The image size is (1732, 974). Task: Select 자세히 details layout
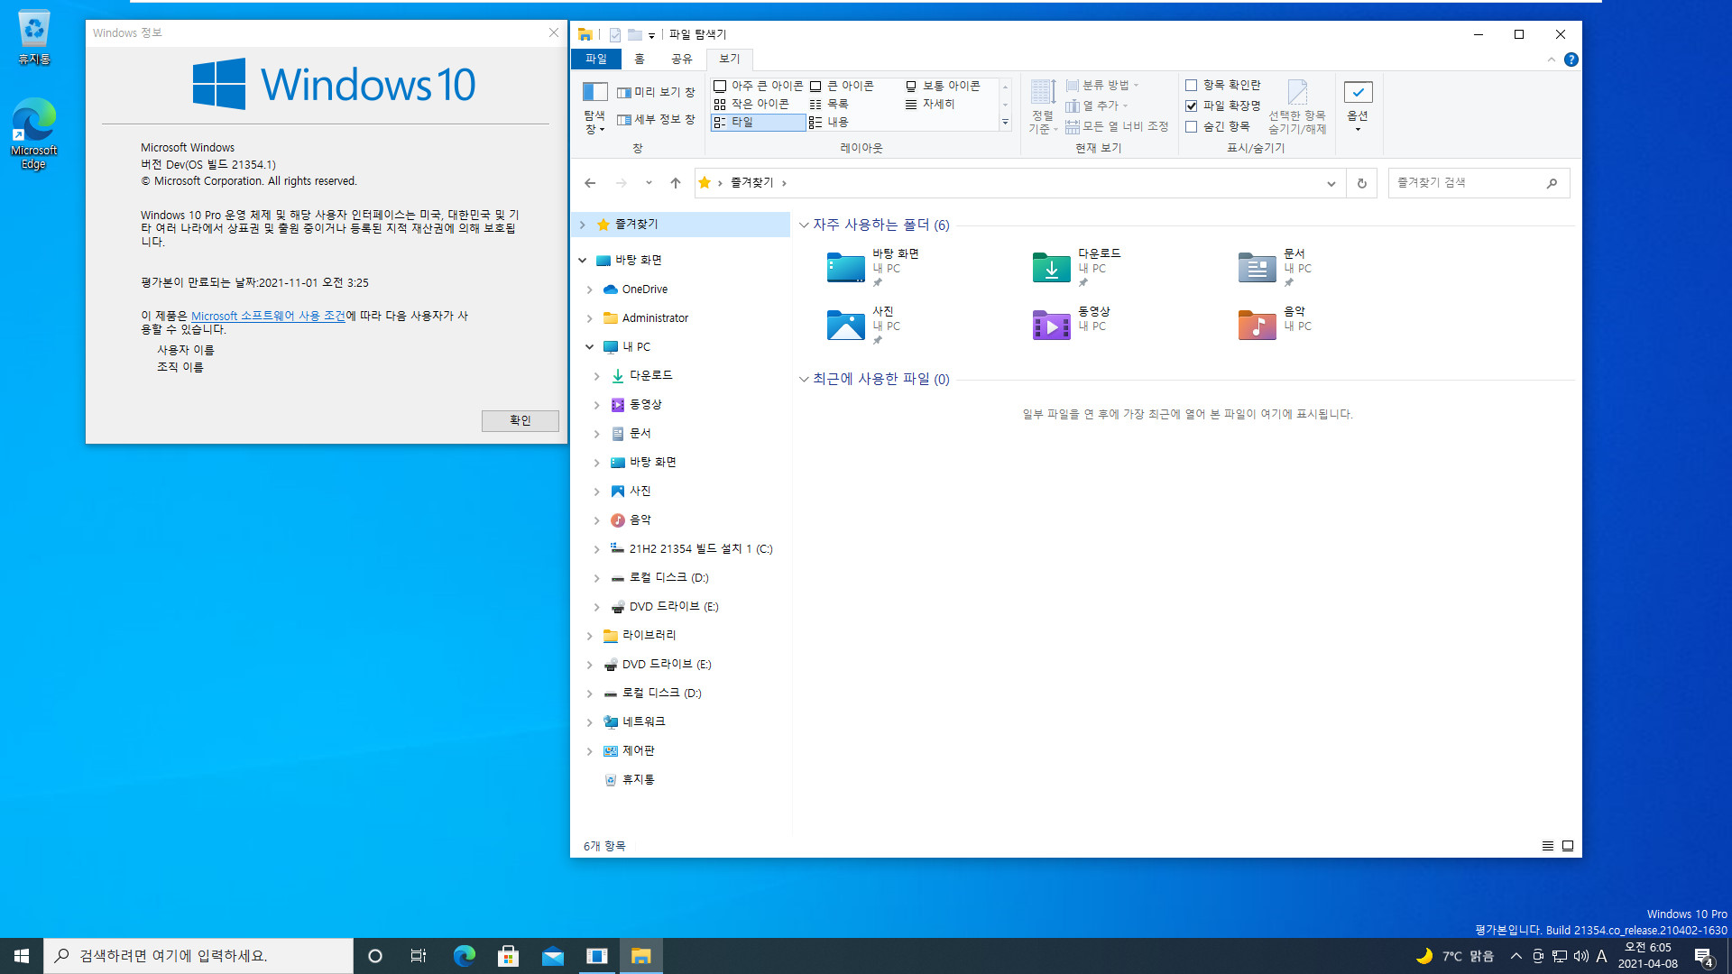(x=929, y=104)
